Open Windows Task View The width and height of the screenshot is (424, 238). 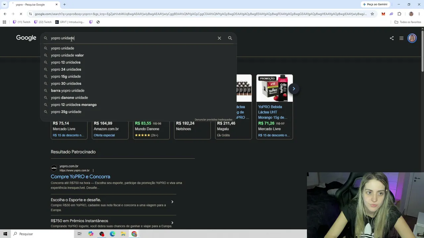[x=79, y=234]
